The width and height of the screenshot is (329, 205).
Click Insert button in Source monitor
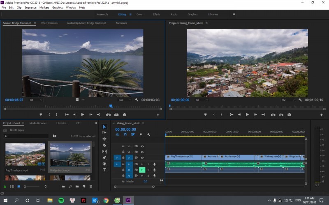[x=108, y=115]
